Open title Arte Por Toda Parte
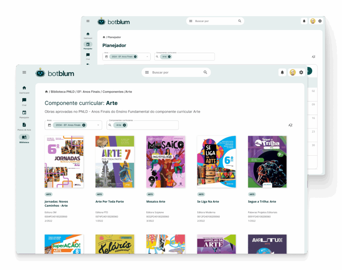This screenshot has height=270, width=342. click(x=110, y=201)
